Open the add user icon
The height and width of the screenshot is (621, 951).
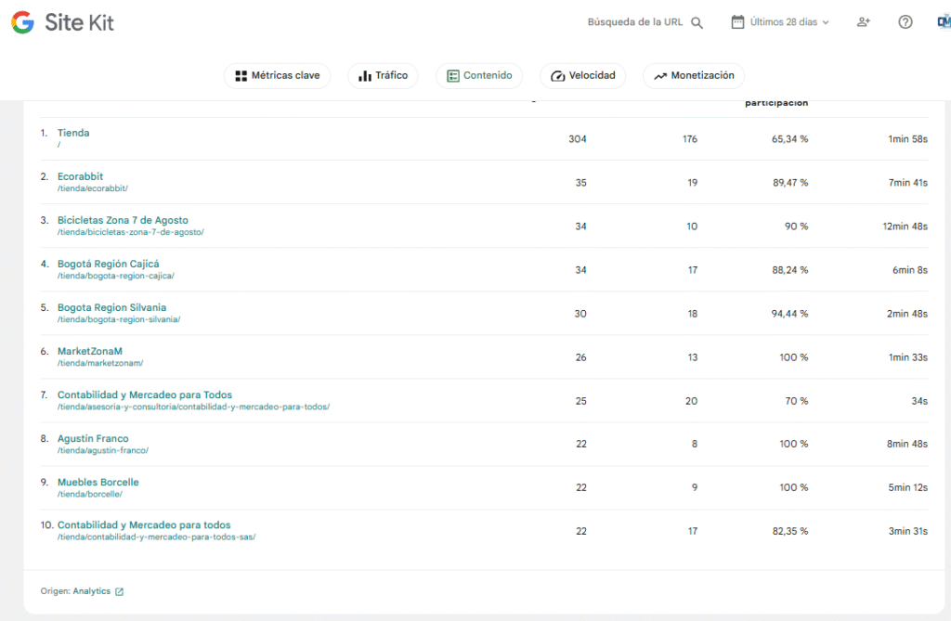pyautogui.click(x=863, y=22)
